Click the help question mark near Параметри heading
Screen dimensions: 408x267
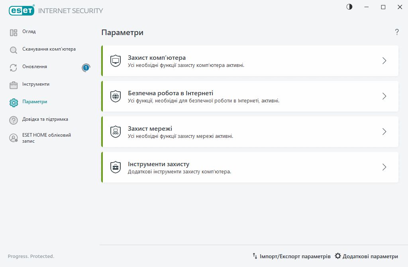pos(397,32)
